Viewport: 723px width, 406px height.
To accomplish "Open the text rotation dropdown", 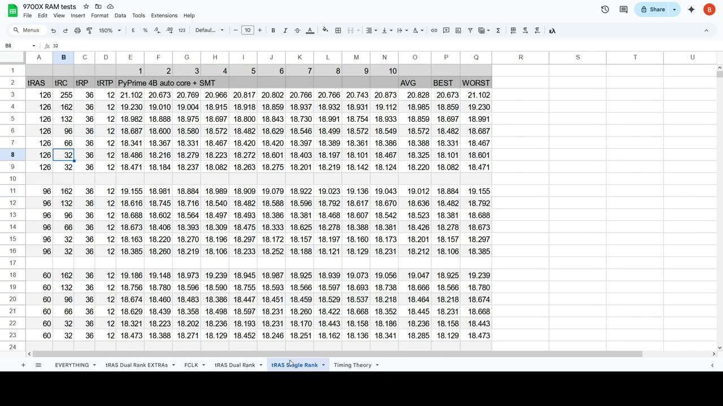I will click(x=417, y=30).
